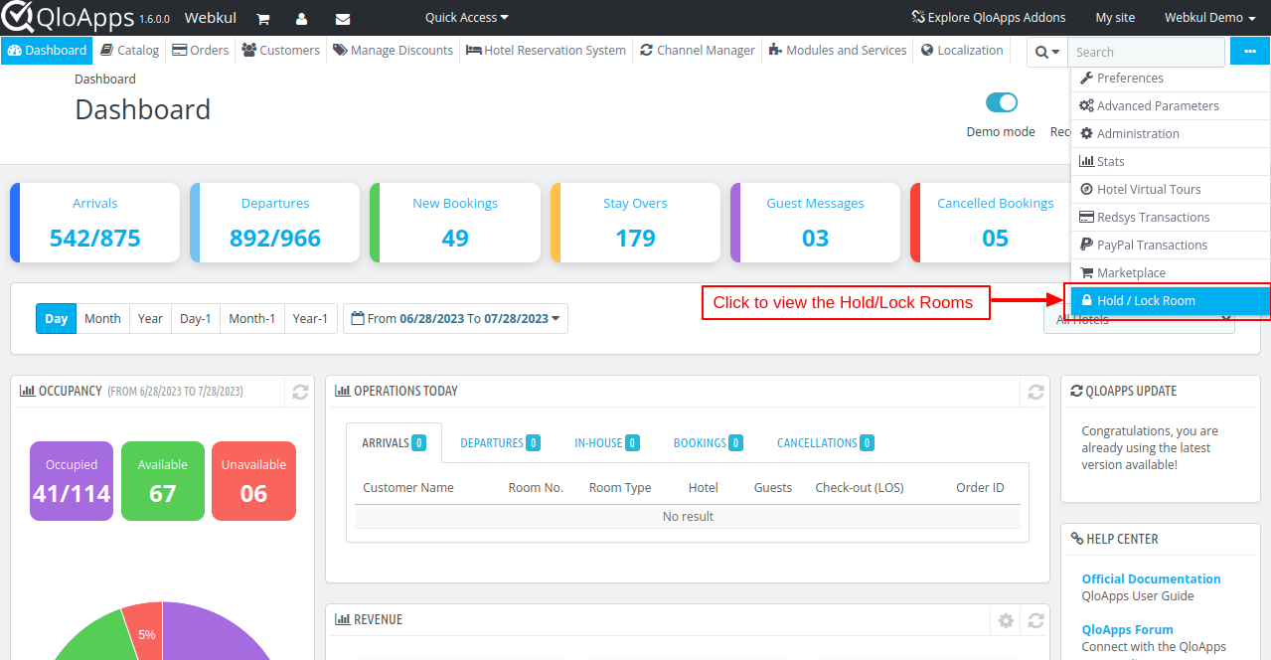Click Explore QloApps Addons link
The width and height of the screenshot is (1271, 660).
tap(989, 18)
